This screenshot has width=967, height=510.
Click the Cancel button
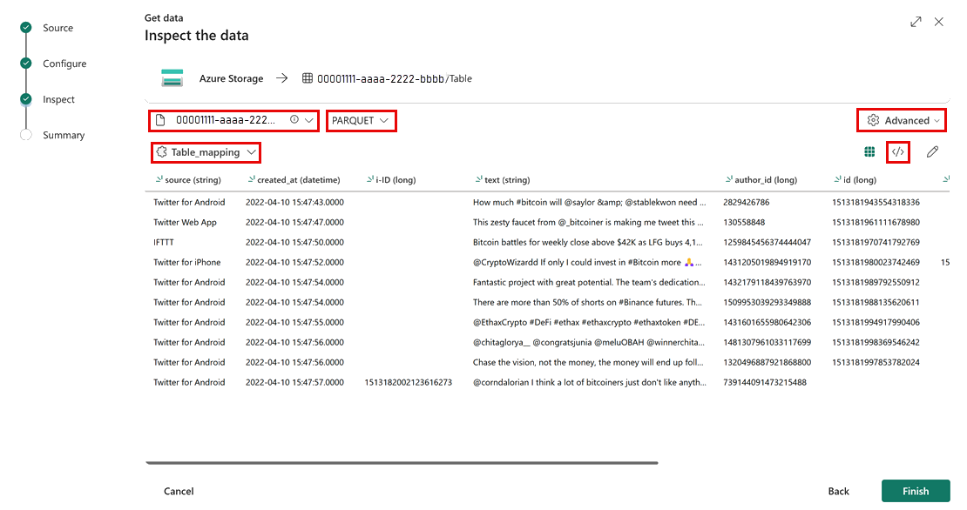(179, 491)
